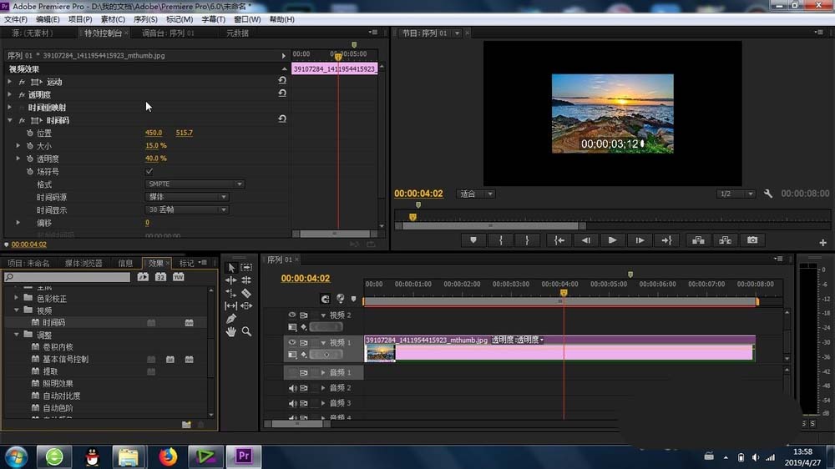
Task: Toggle Position animation stopwatch
Action: click(30, 133)
